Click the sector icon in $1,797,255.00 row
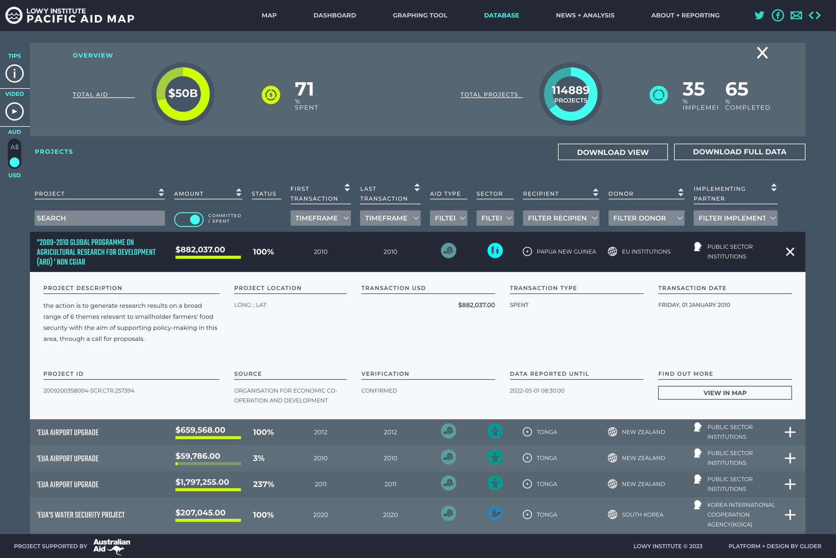 [x=495, y=483]
